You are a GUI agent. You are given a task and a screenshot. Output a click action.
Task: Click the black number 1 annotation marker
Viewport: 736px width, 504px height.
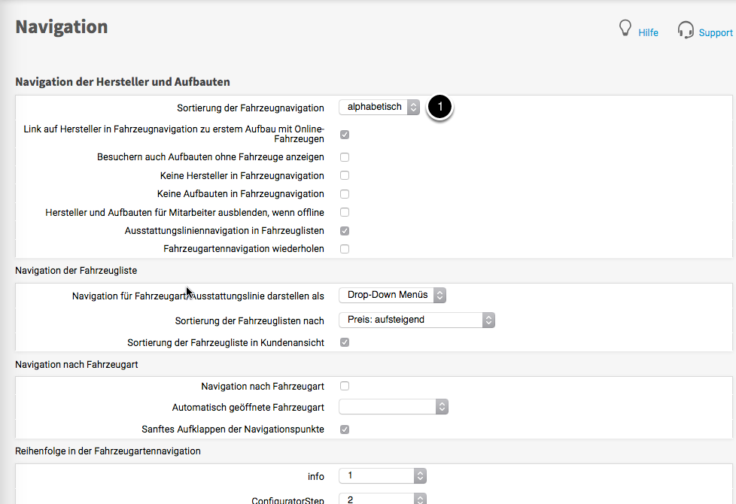tap(439, 108)
